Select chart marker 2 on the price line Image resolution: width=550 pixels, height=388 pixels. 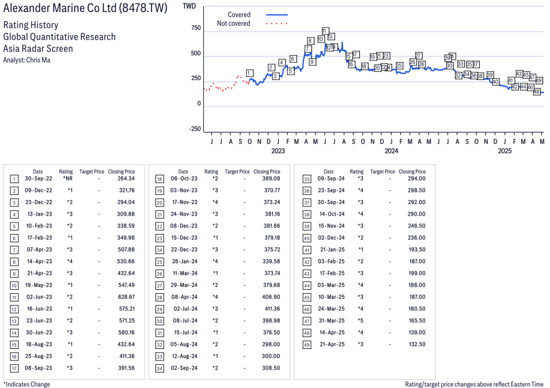[x=271, y=68]
